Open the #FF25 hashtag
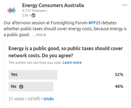This screenshot has width=131, height=108. coord(94,23)
